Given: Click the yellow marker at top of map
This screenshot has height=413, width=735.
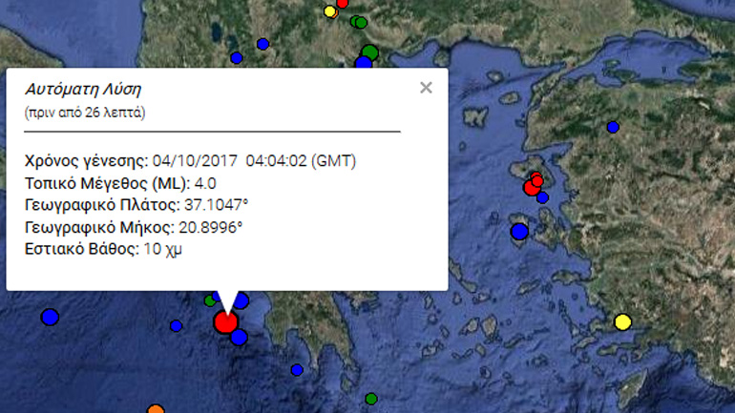Looking at the screenshot, I should (330, 11).
